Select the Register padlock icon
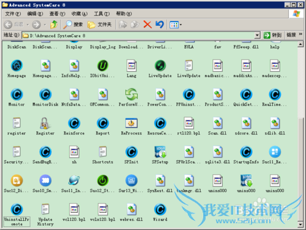Image resolution: width=306 pixels, height=230 pixels. (45, 123)
